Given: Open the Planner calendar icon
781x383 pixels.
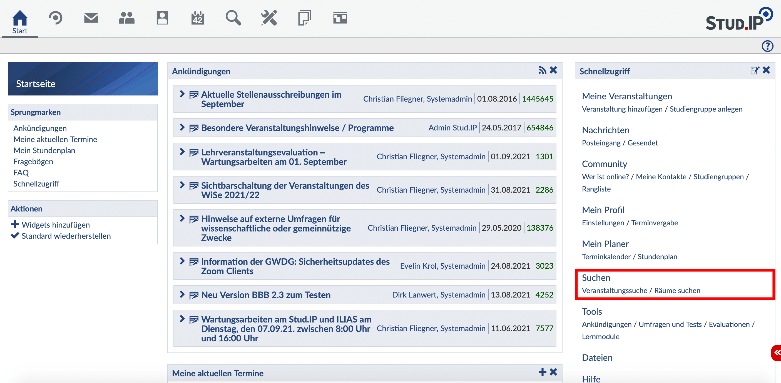Looking at the screenshot, I should click(198, 18).
